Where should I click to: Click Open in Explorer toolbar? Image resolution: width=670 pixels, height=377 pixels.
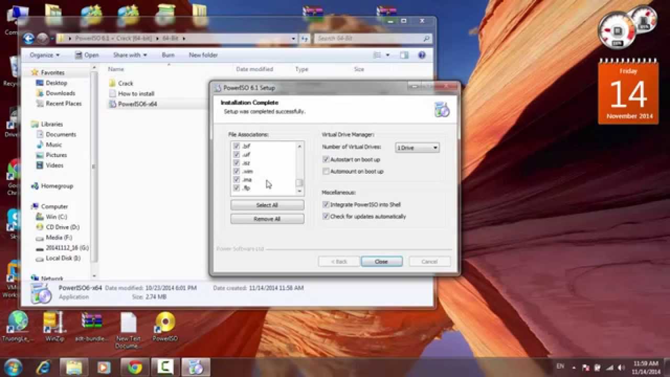pyautogui.click(x=87, y=55)
